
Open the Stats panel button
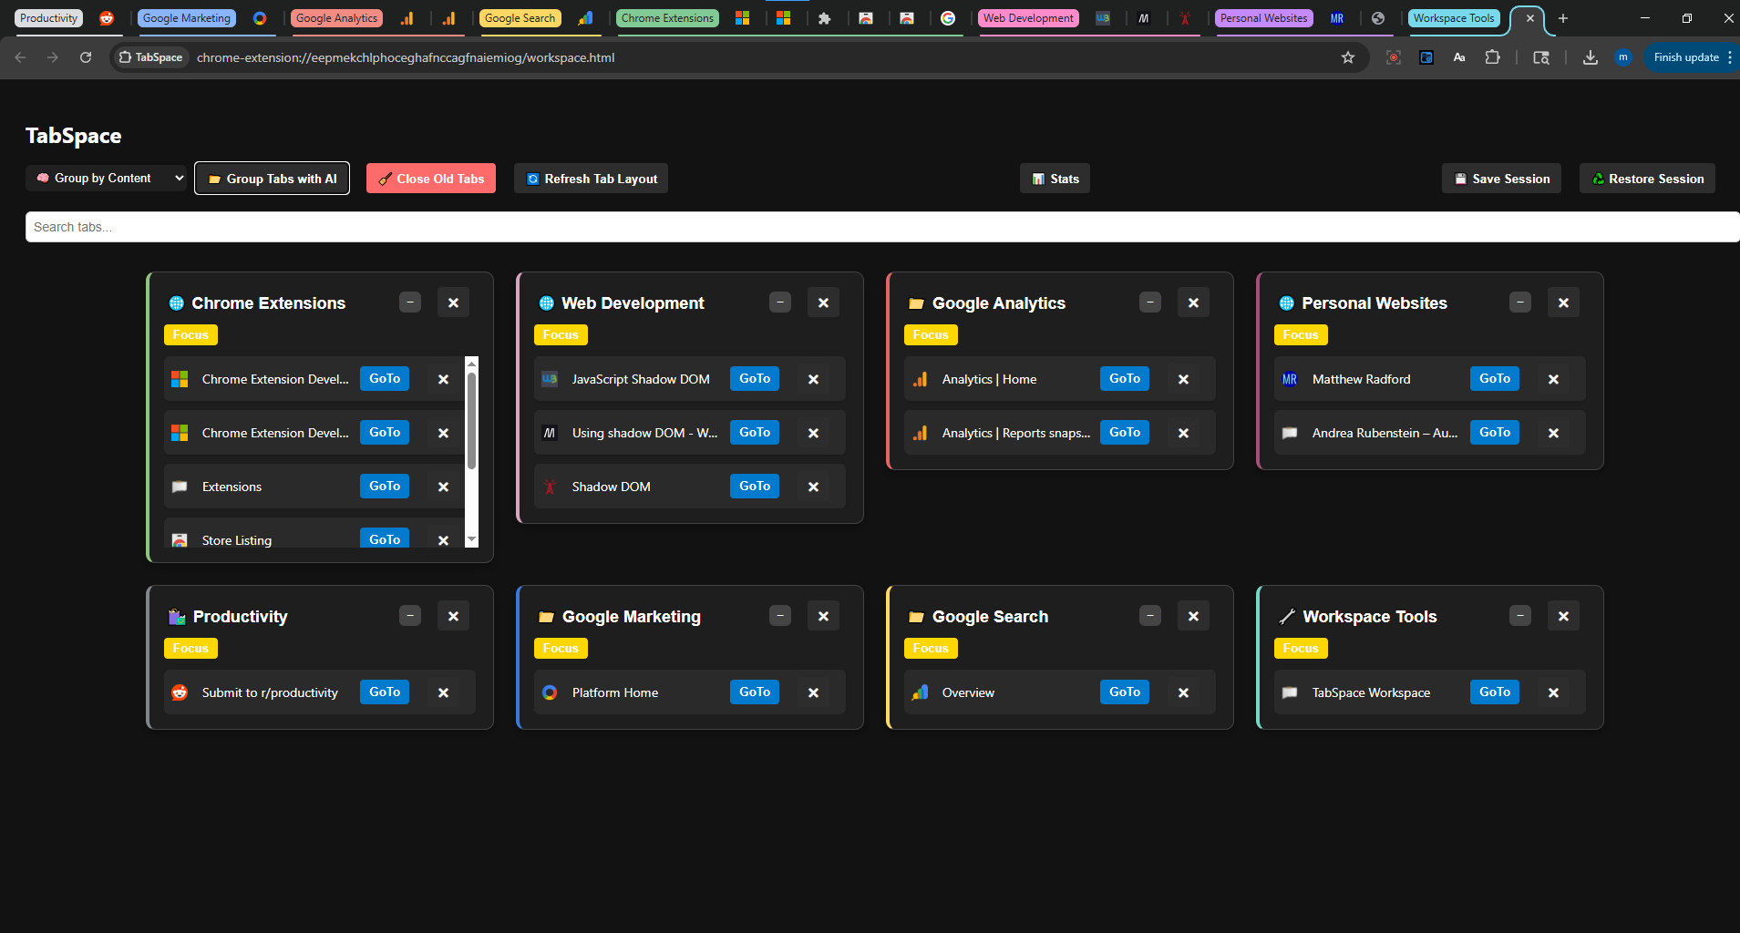(1055, 179)
